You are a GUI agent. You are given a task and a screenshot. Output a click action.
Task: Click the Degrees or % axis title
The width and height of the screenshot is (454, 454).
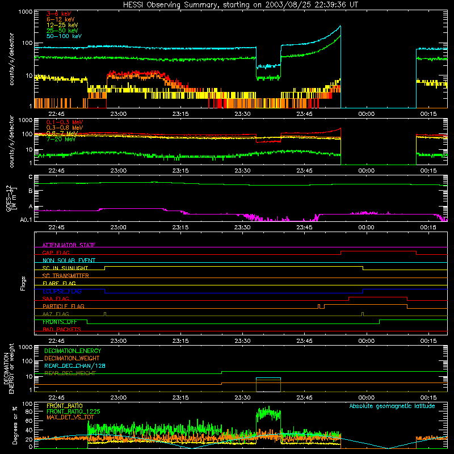[x=15, y=425]
